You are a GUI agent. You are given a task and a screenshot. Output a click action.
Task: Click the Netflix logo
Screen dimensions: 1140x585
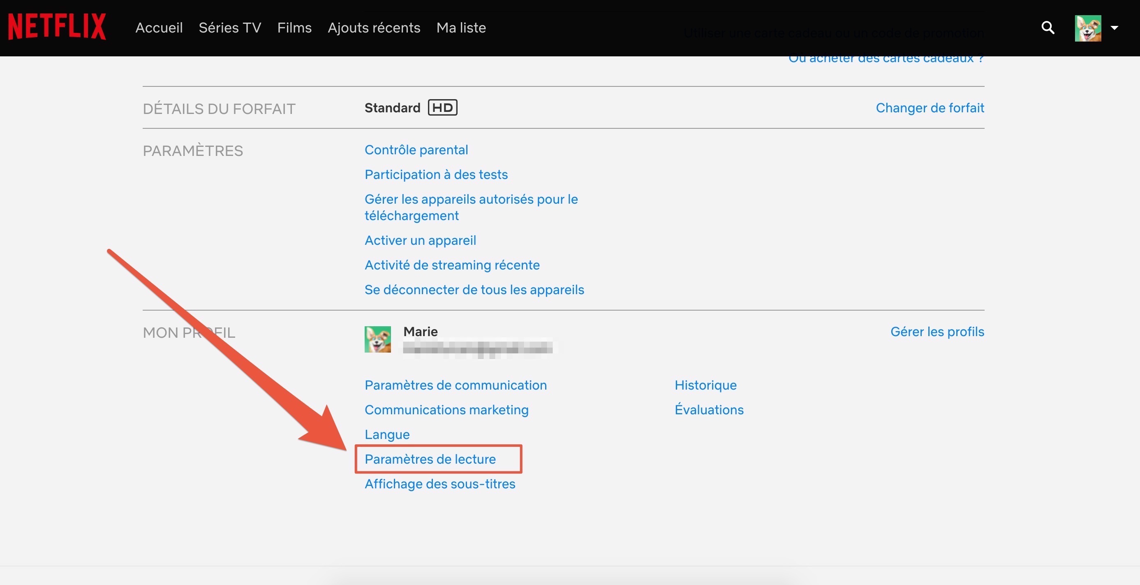pyautogui.click(x=57, y=27)
